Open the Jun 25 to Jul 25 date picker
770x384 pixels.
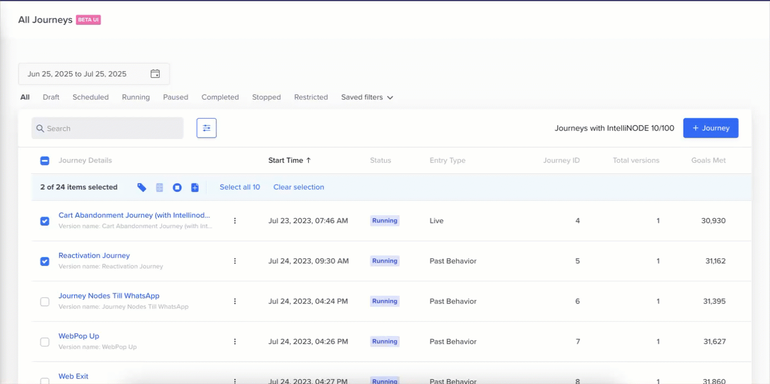tap(94, 74)
